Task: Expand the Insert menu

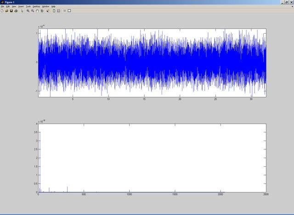Action: pos(21,6)
